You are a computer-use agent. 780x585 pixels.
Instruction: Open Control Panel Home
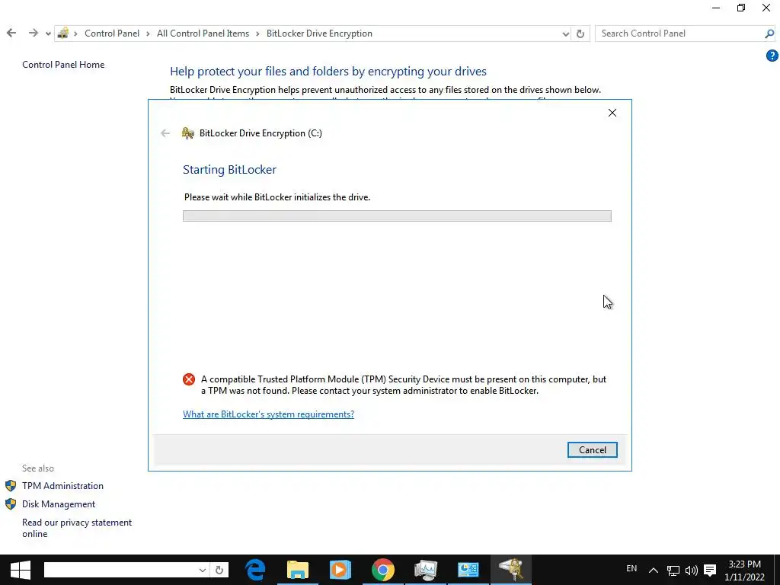pyautogui.click(x=63, y=65)
